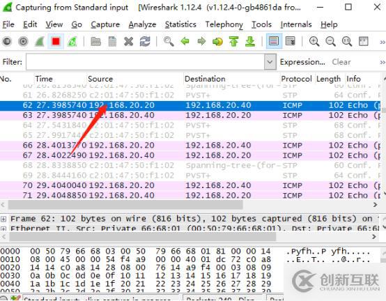
Task: Jump to the last packet
Action: [250, 41]
